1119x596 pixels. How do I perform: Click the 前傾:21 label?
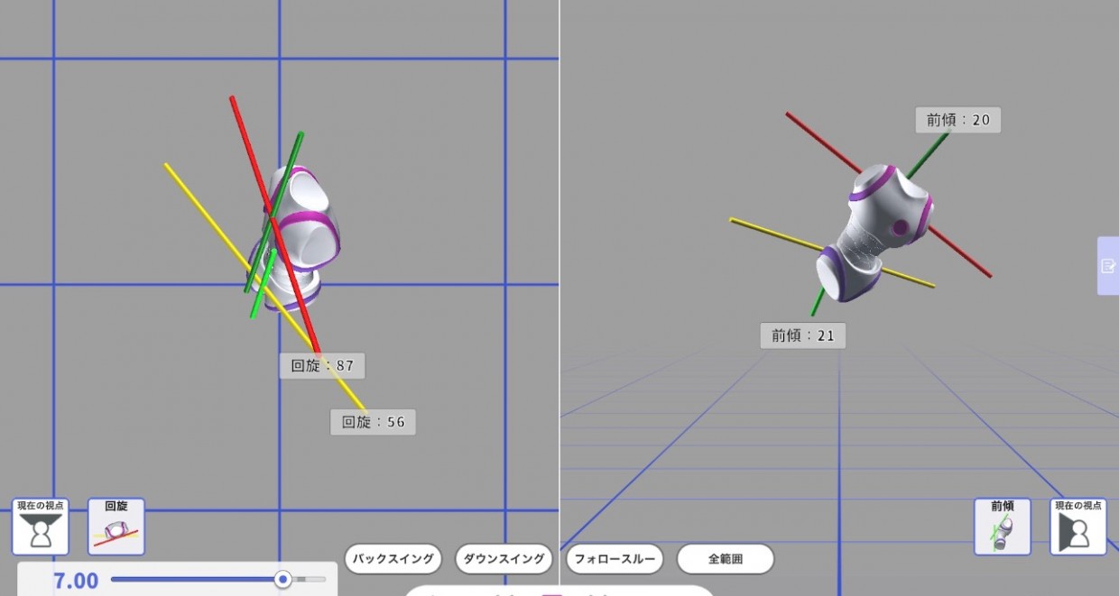pyautogui.click(x=802, y=336)
